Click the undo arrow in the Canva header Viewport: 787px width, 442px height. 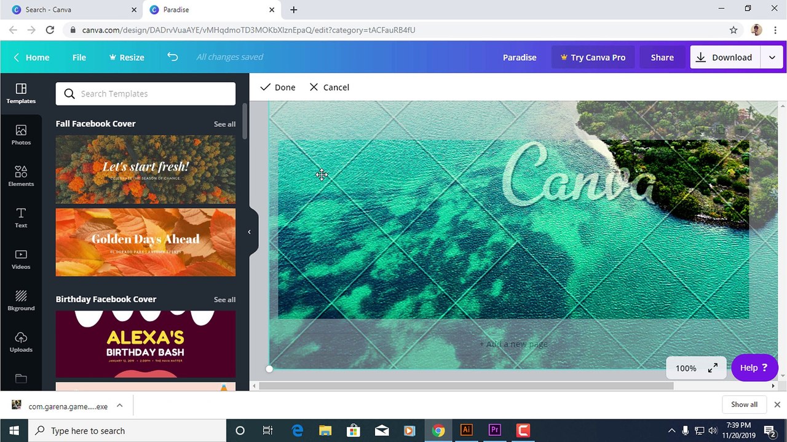pyautogui.click(x=173, y=56)
